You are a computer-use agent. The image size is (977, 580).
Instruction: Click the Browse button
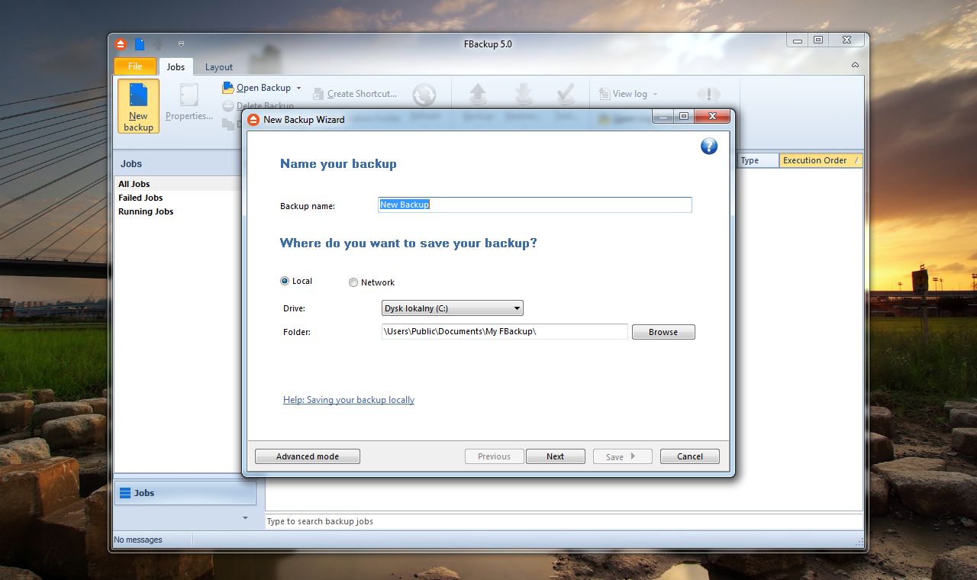coord(663,332)
